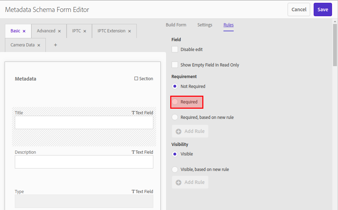Remove the IPTC Extension tab via its X icon
Viewport: 338px width, 210px height.
(129, 31)
